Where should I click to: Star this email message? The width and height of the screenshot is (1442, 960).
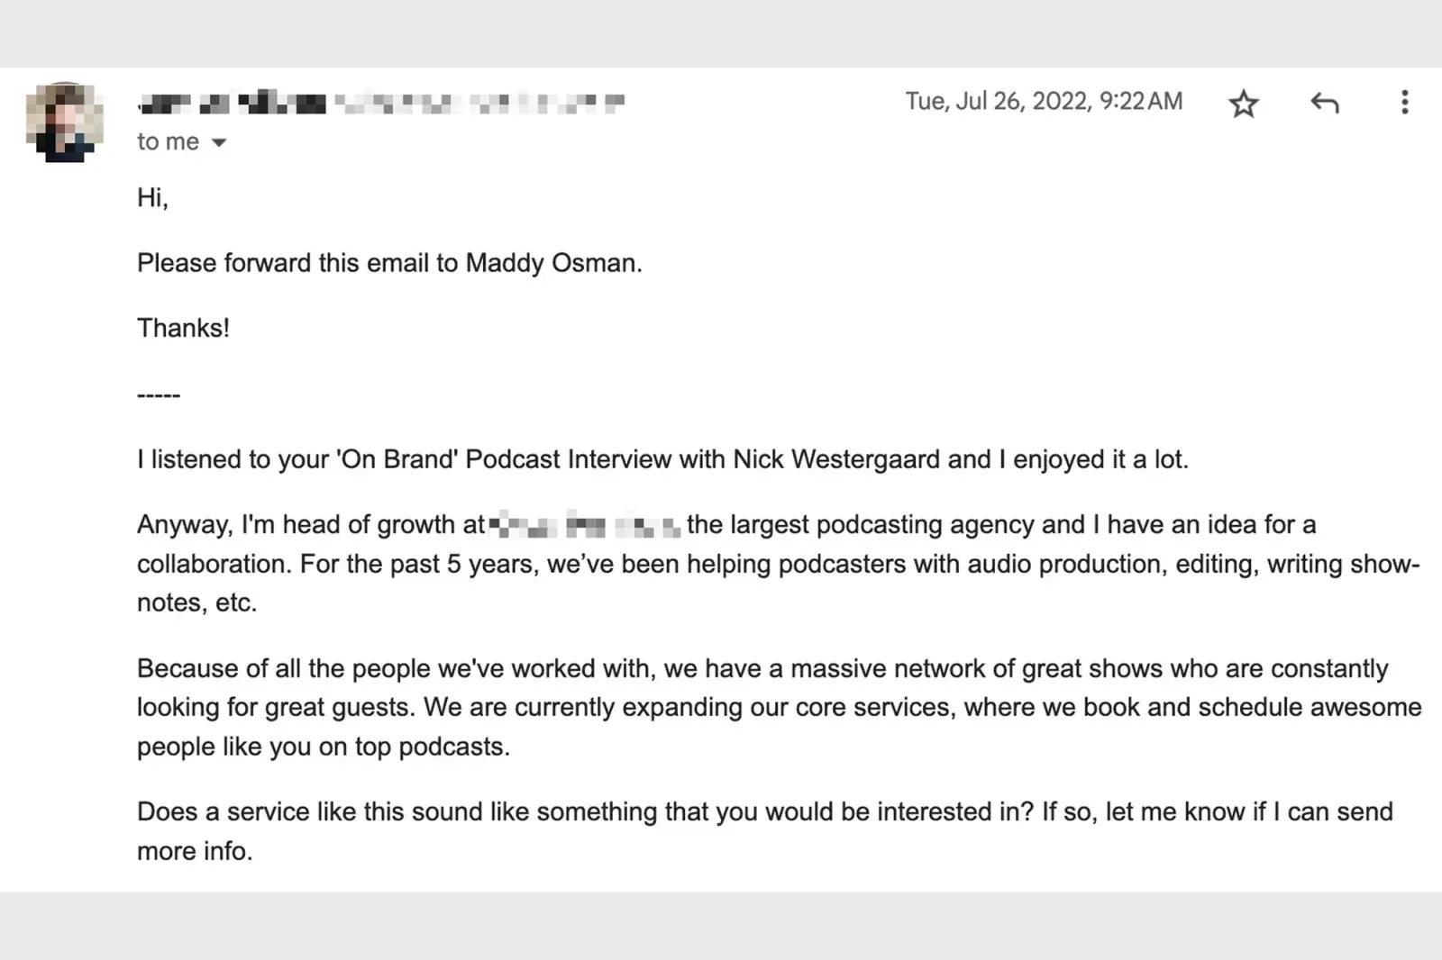tap(1243, 104)
